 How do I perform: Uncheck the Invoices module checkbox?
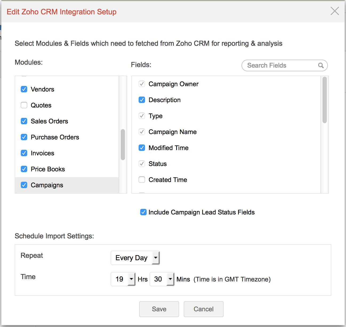coord(24,153)
